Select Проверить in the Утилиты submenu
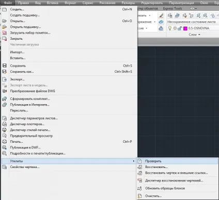Screen dimensions: 219x200 [177, 161]
